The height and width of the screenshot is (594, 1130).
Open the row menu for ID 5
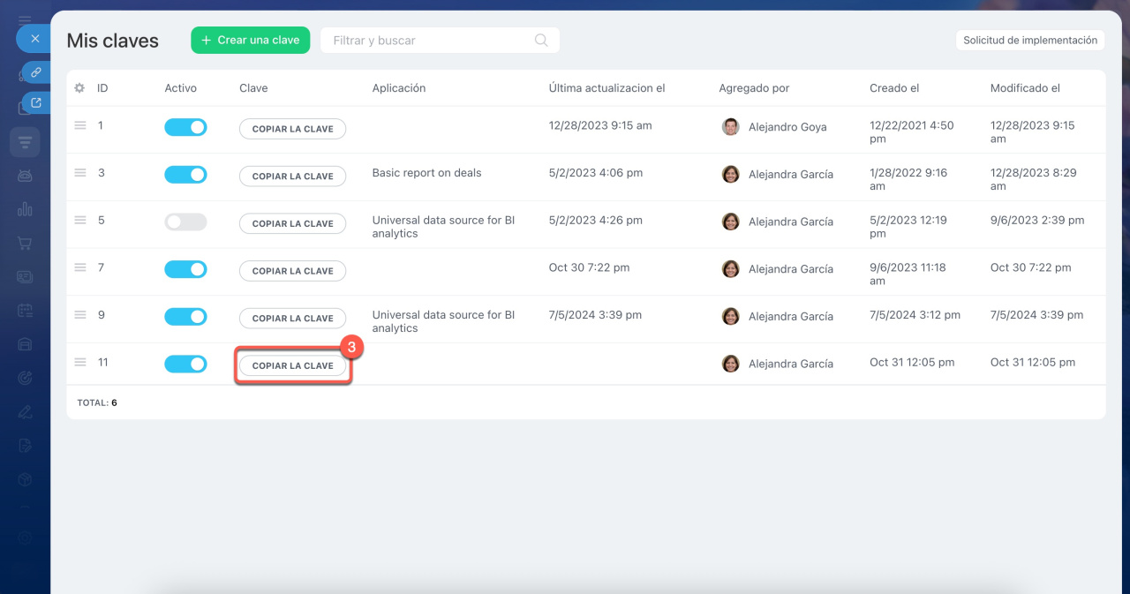[x=80, y=221]
